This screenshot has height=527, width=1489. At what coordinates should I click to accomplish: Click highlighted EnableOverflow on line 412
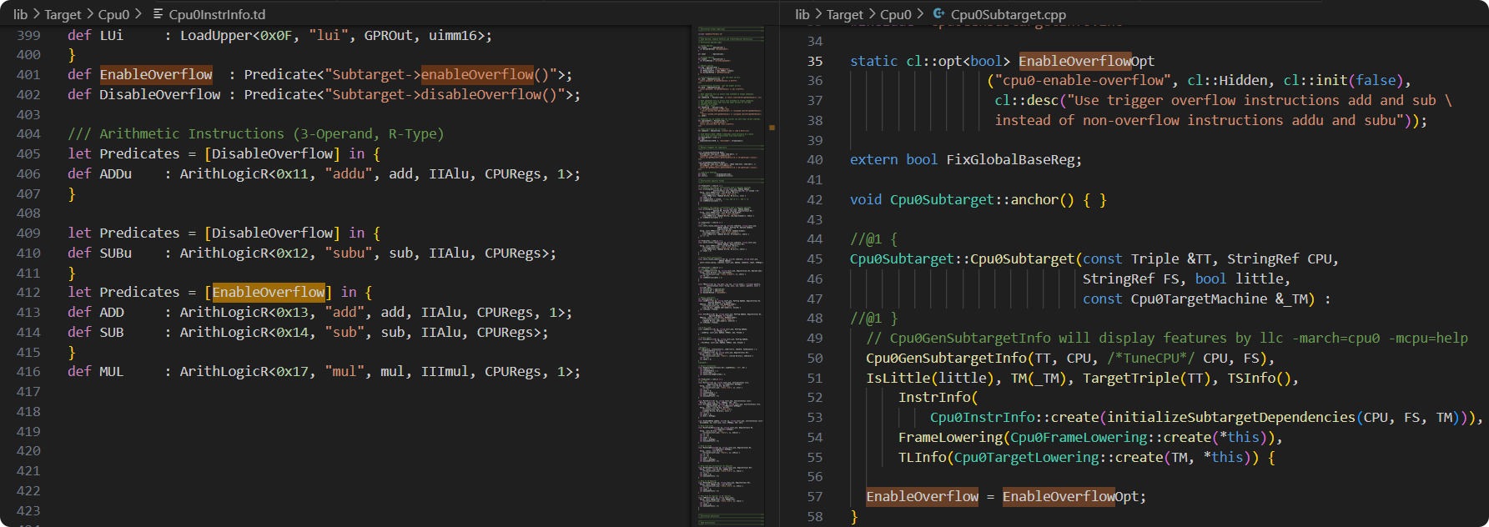pos(268,293)
